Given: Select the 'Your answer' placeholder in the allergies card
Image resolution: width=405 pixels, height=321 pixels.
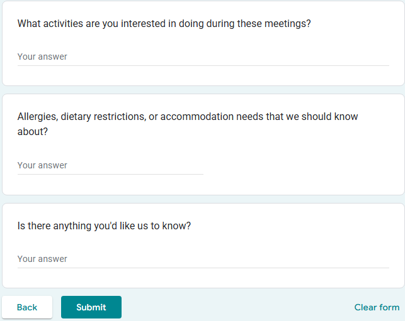Looking at the screenshot, I should (x=42, y=165).
